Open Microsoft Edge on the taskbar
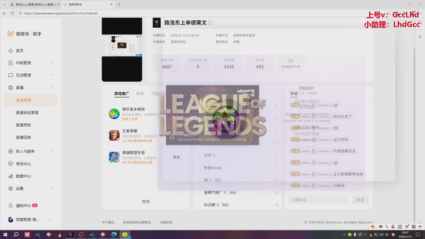Image resolution: width=425 pixels, height=239 pixels. coord(114,234)
